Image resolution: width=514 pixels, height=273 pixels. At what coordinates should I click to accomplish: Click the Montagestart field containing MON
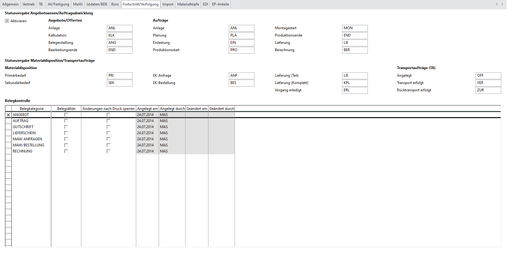pyautogui.click(x=355, y=28)
